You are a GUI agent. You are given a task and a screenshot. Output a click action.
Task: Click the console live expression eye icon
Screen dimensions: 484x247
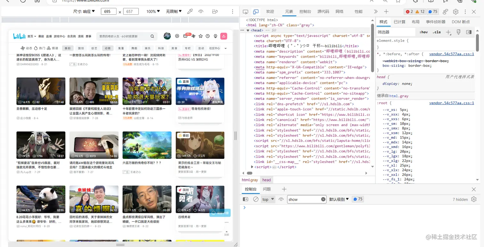click(281, 199)
